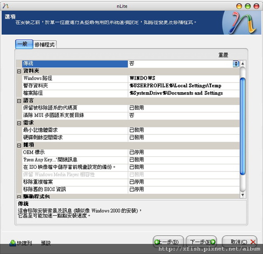Select the 'Press Any Key...' 開機訊息 row
The width and height of the screenshot is (263, 254).
coord(75,160)
